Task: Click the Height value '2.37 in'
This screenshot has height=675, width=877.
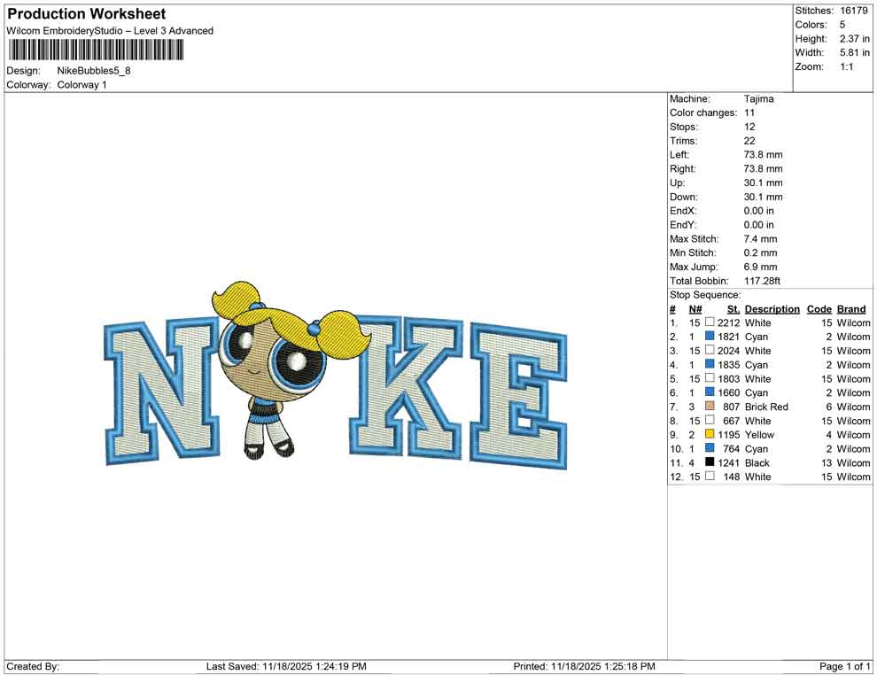Action: click(855, 39)
